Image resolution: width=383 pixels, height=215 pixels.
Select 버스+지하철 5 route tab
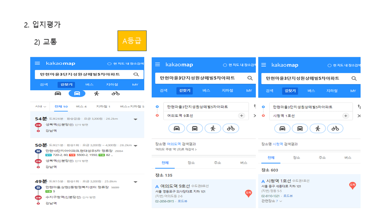click(x=132, y=107)
